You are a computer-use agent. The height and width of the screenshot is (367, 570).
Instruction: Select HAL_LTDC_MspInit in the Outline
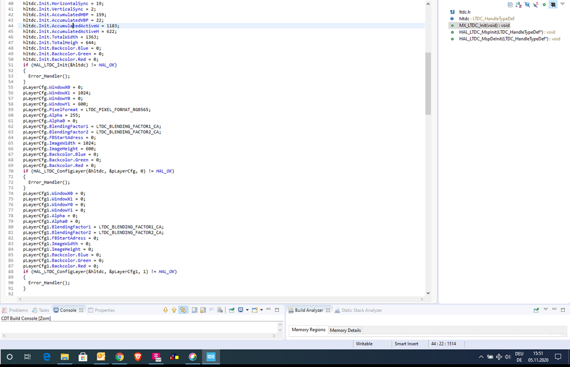[507, 32]
